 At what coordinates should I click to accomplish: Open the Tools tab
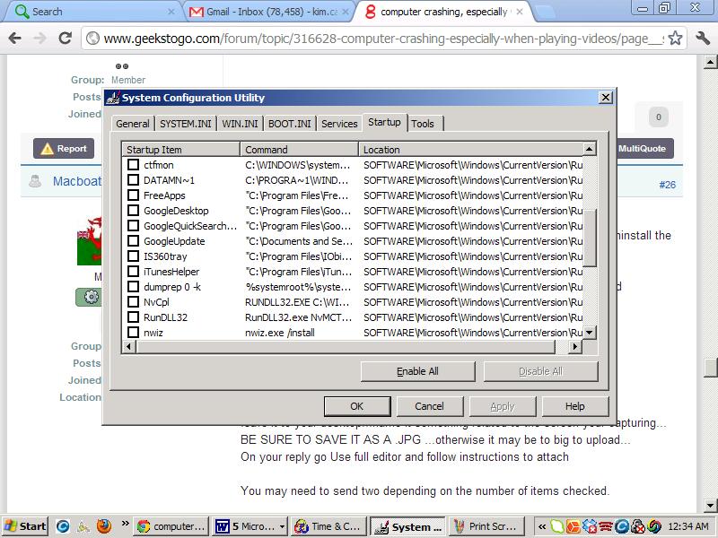[423, 124]
